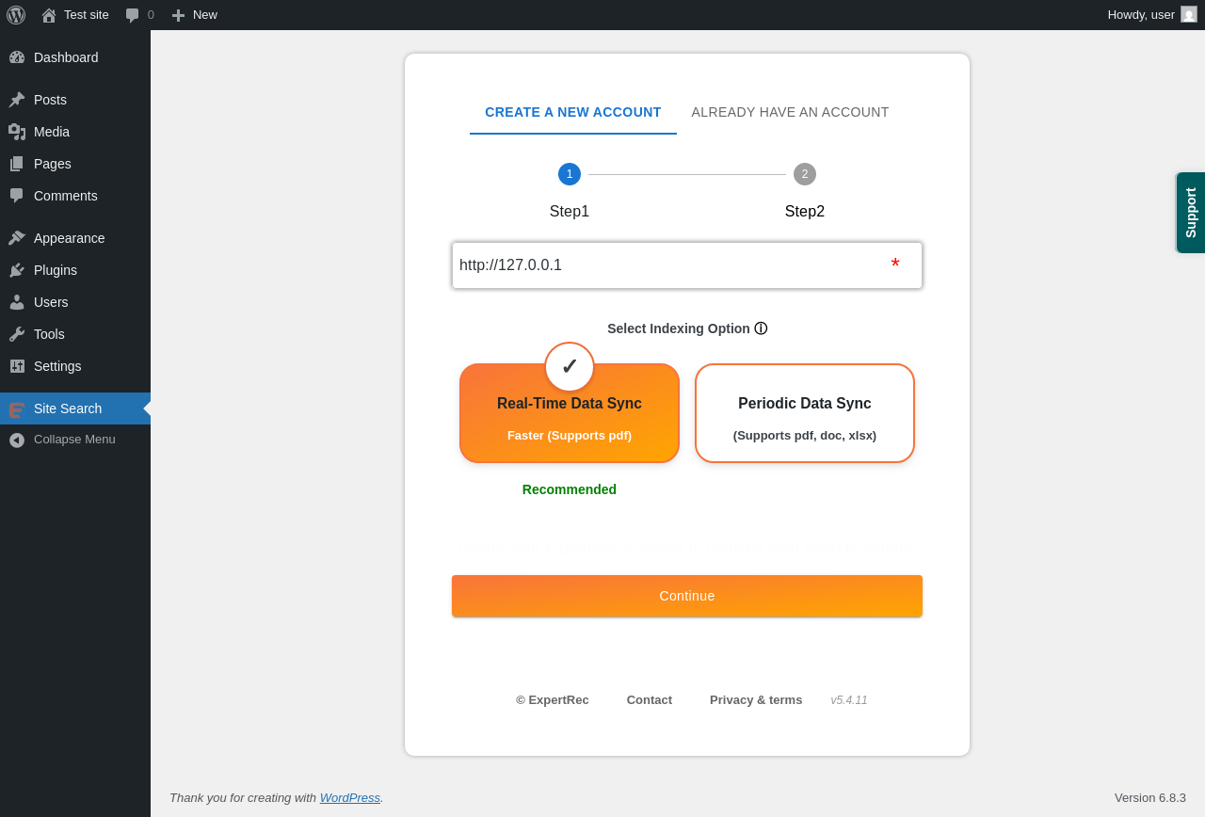Select Periodic Data Sync option
The height and width of the screenshot is (817, 1205).
point(805,413)
